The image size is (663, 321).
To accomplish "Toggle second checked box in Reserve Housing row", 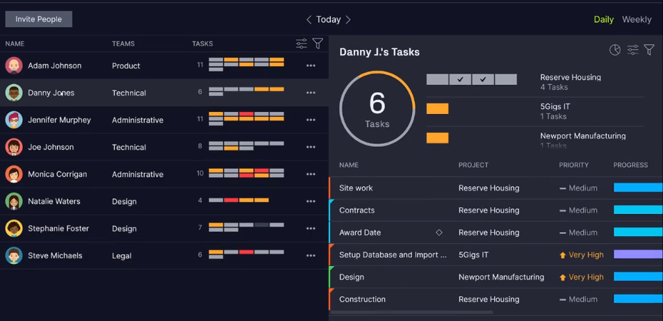I will coord(483,79).
